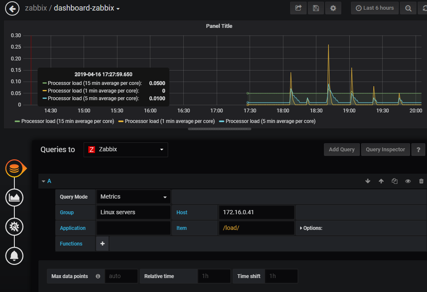Go back using the arrow icon

pyautogui.click(x=12, y=8)
